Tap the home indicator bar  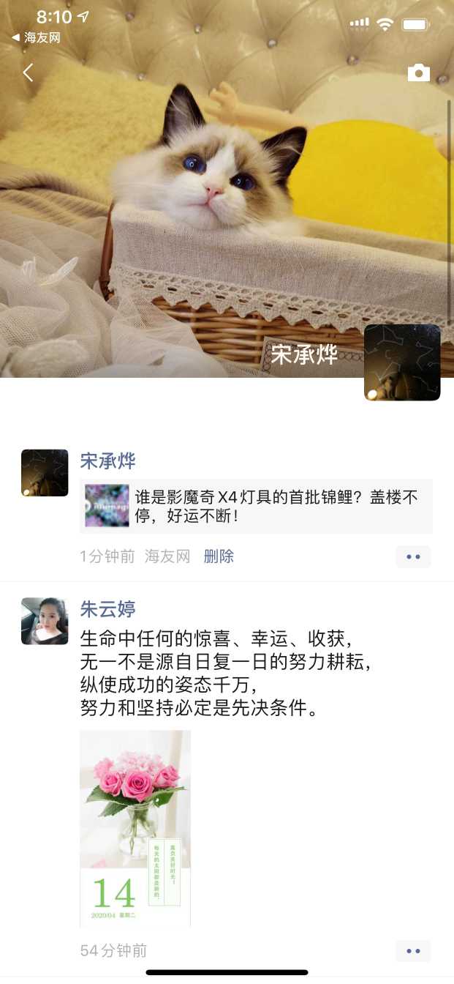pos(227,972)
